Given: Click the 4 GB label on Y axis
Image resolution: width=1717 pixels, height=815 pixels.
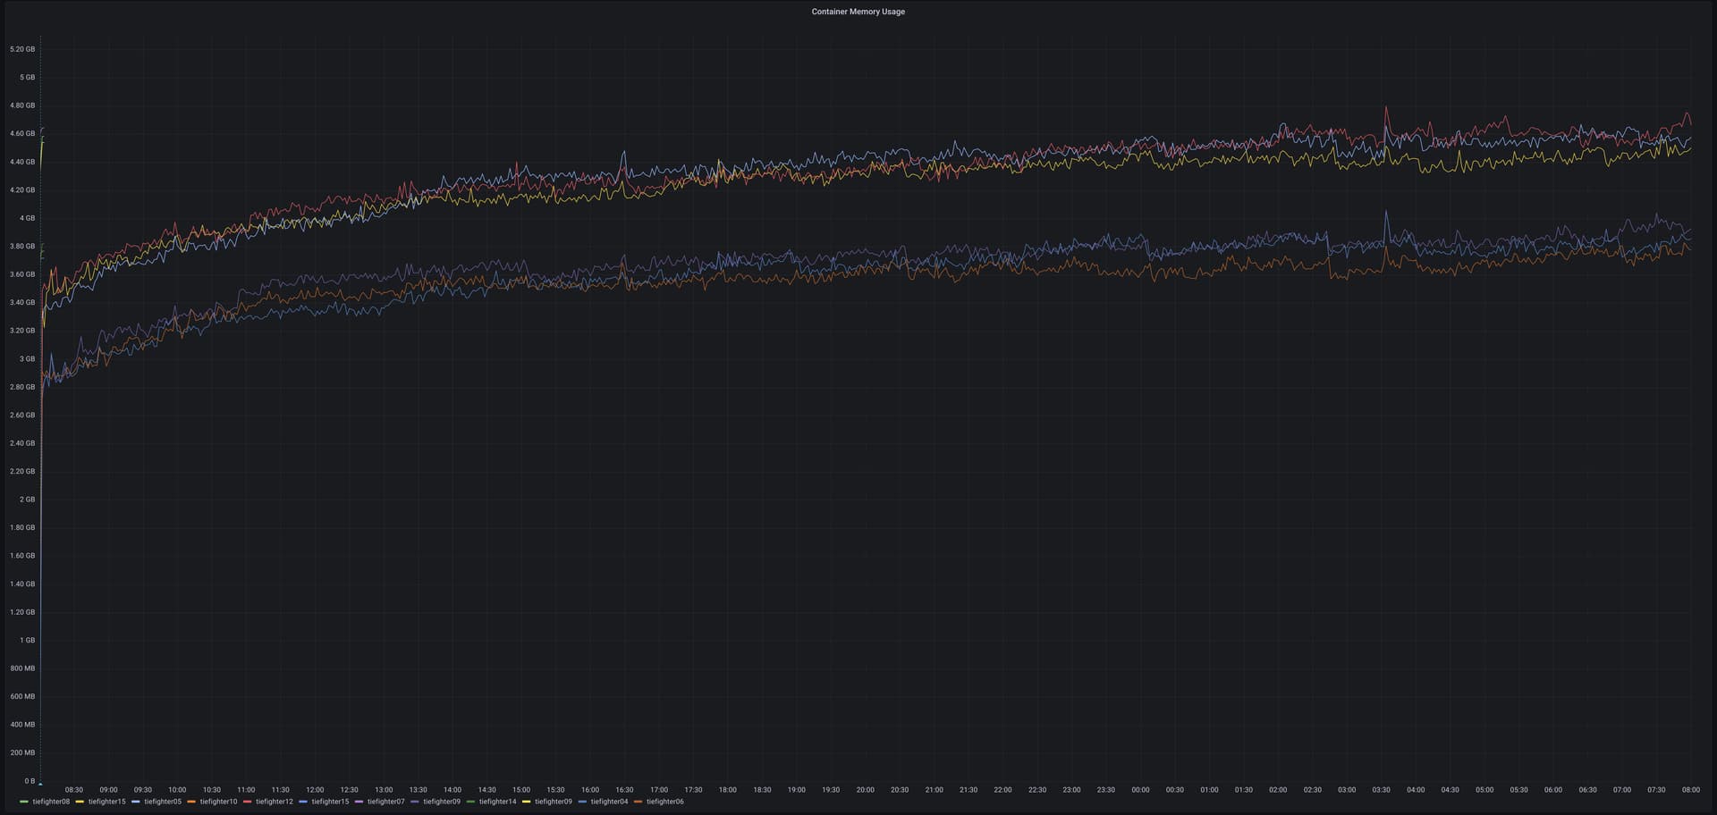Looking at the screenshot, I should click(x=27, y=218).
